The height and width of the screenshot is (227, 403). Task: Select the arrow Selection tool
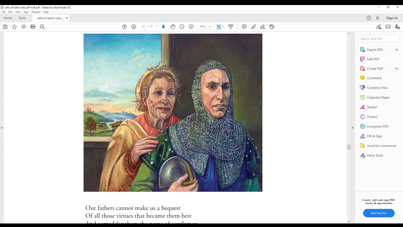163,27
